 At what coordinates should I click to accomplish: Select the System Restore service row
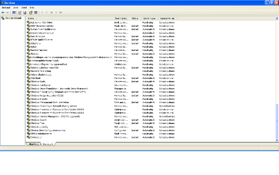click(42, 33)
